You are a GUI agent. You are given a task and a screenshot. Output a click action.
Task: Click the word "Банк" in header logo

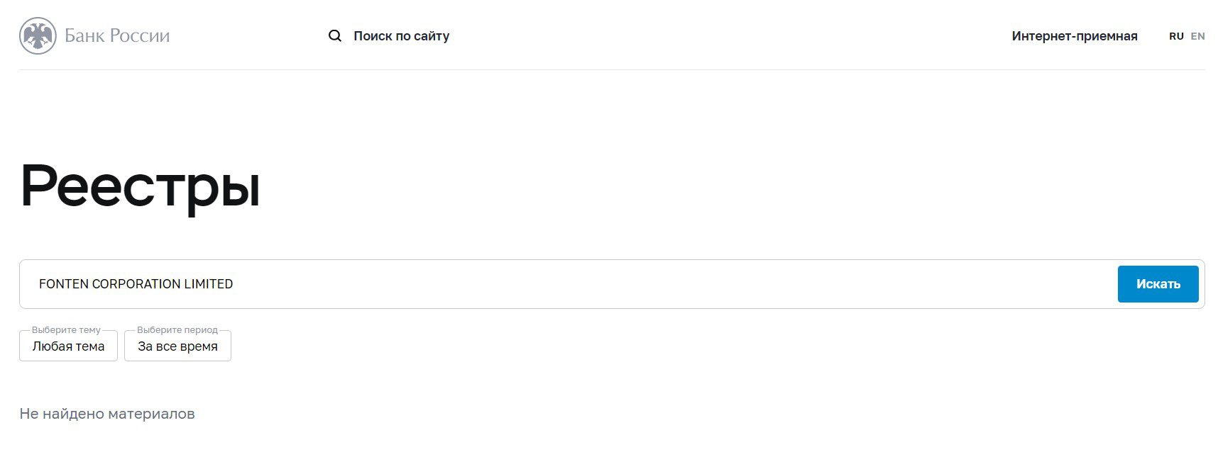[84, 36]
